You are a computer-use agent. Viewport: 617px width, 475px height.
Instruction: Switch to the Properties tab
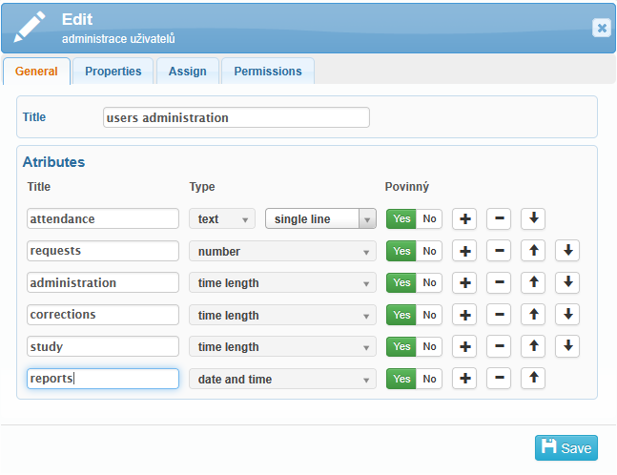pyautogui.click(x=113, y=72)
